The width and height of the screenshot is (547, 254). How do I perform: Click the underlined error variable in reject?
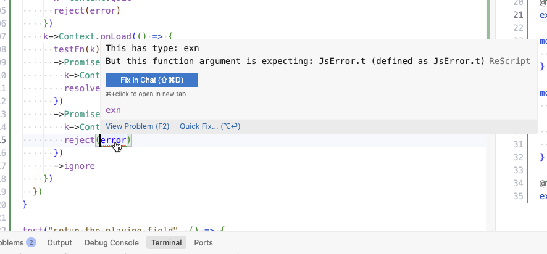pos(114,140)
